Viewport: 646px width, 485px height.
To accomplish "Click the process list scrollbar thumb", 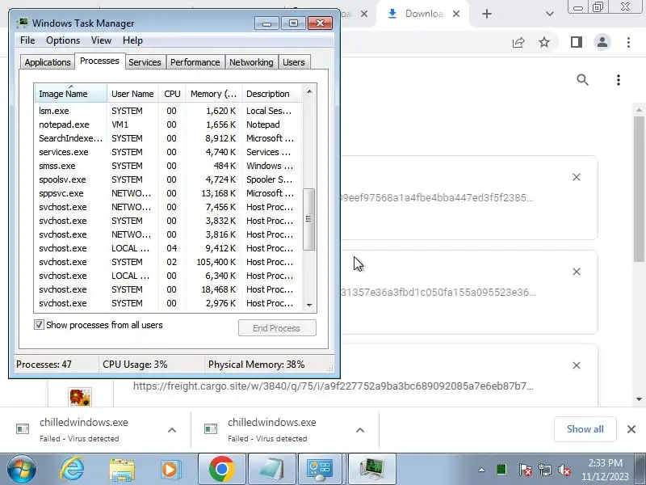I will click(x=309, y=219).
